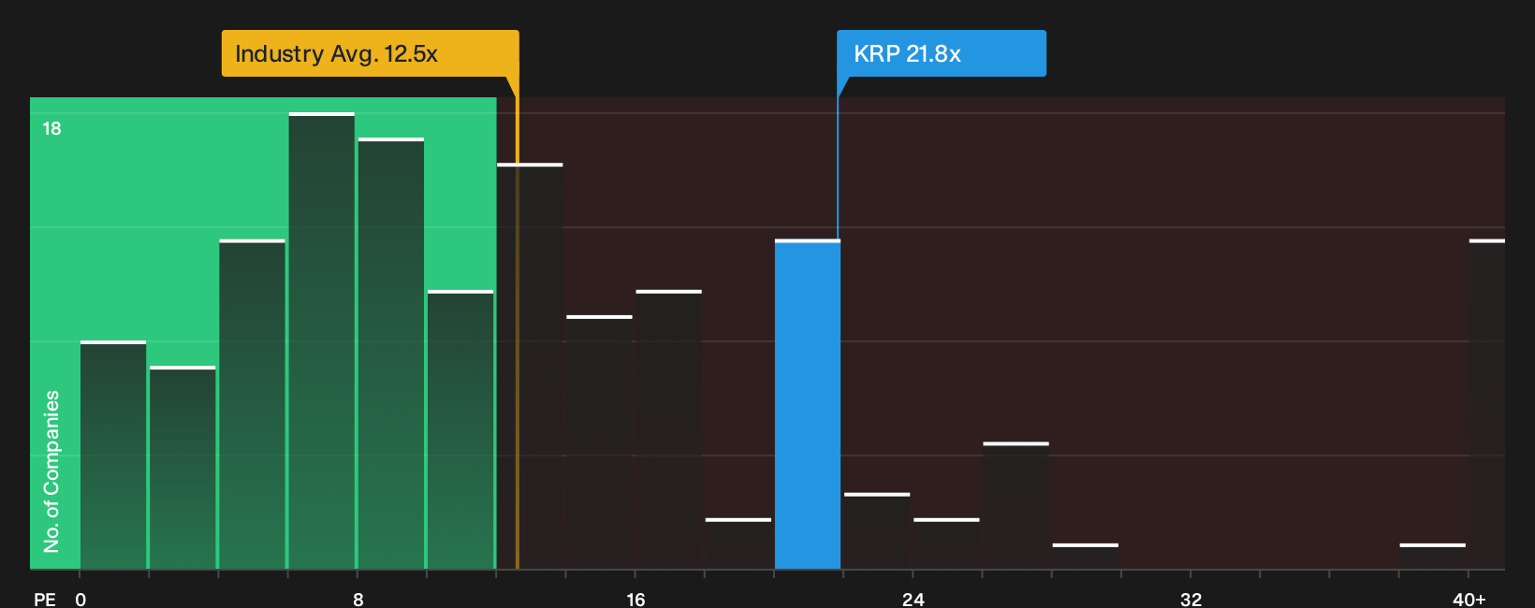Click the y-axis value 18
The height and width of the screenshot is (608, 1535).
[x=51, y=128]
